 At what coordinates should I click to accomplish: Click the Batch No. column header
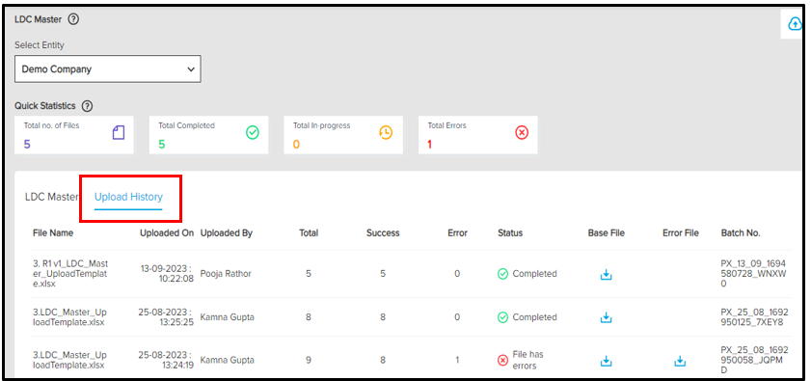tap(741, 233)
